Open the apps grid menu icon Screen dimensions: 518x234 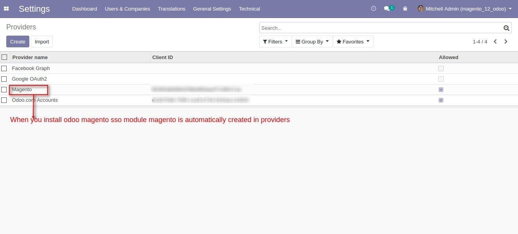[6, 9]
